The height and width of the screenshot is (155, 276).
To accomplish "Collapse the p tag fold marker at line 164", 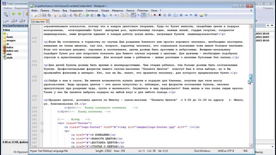I will pyautogui.click(x=42, y=131).
